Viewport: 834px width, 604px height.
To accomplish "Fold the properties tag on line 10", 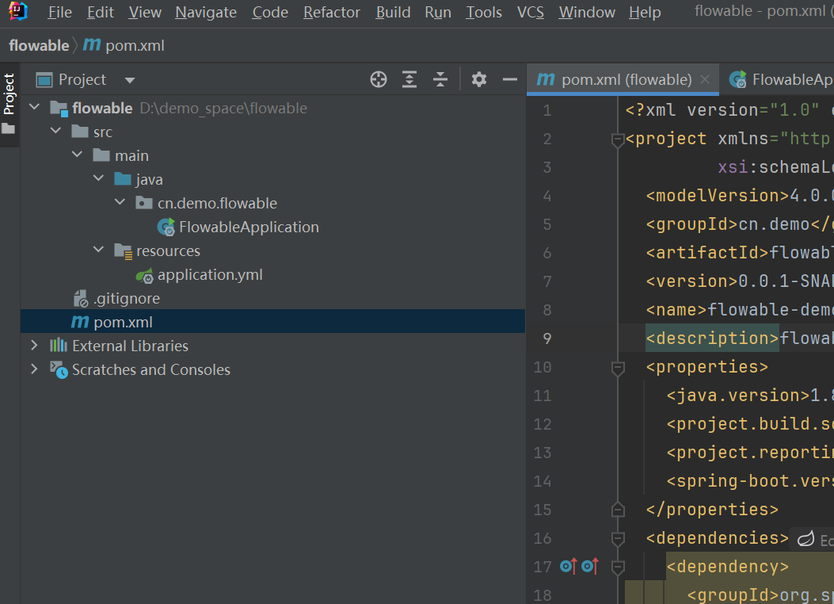I will (618, 368).
